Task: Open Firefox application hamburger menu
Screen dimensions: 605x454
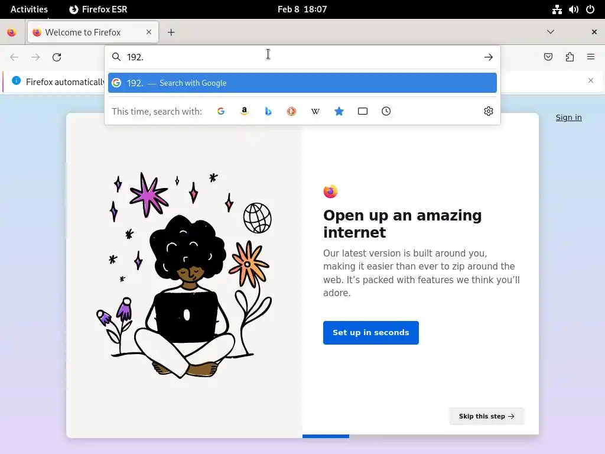Action: (591, 57)
